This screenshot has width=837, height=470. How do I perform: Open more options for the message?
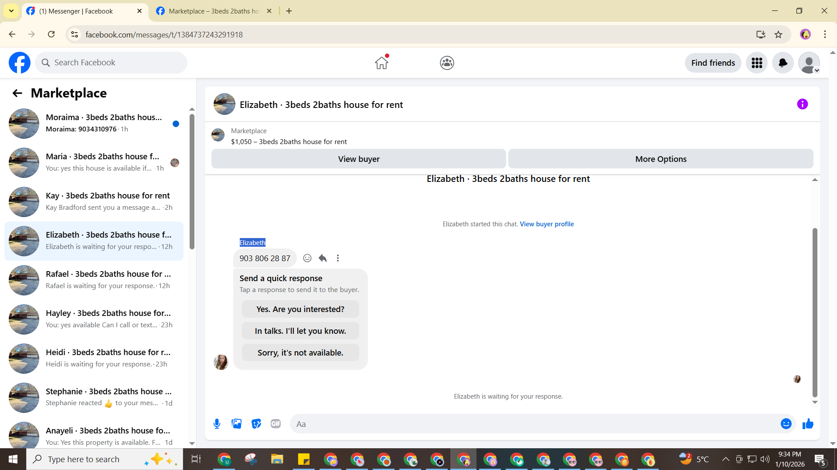click(338, 258)
